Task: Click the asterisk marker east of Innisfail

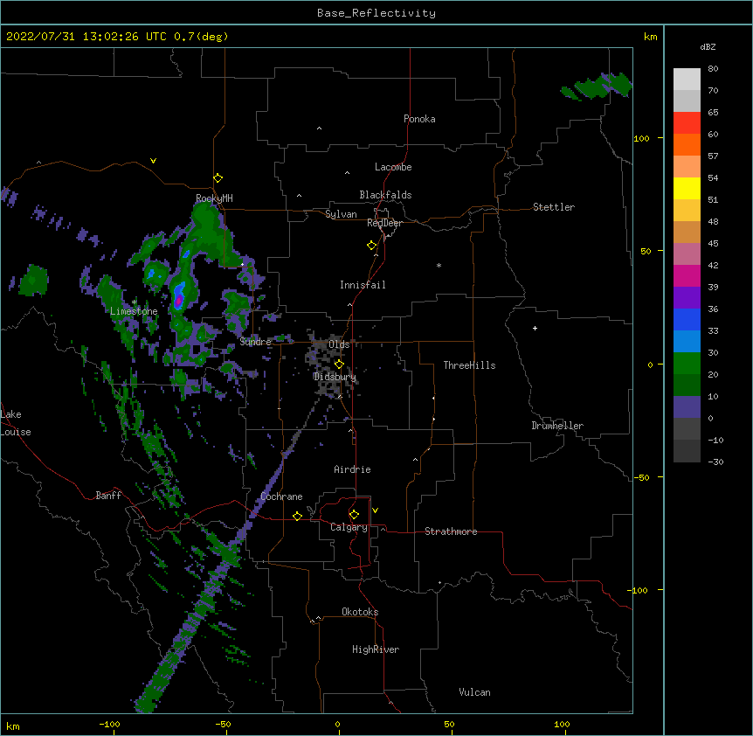Action: [x=439, y=266]
